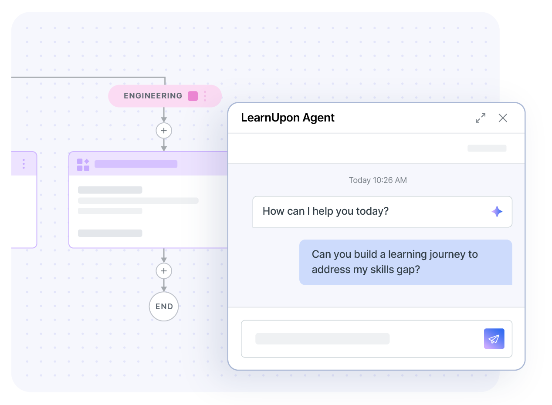Open the ENGINEERING node options menu
The width and height of the screenshot is (552, 405).
[x=205, y=96]
